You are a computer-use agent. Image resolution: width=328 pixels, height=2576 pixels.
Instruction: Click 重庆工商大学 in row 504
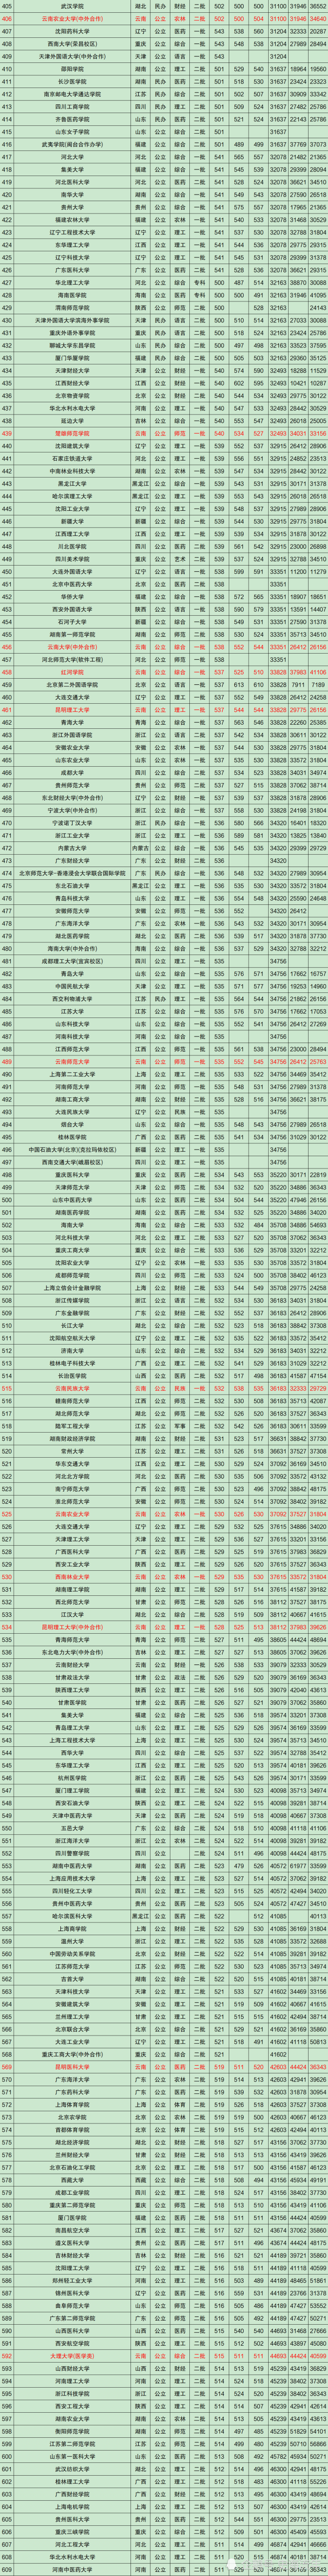point(72,1249)
